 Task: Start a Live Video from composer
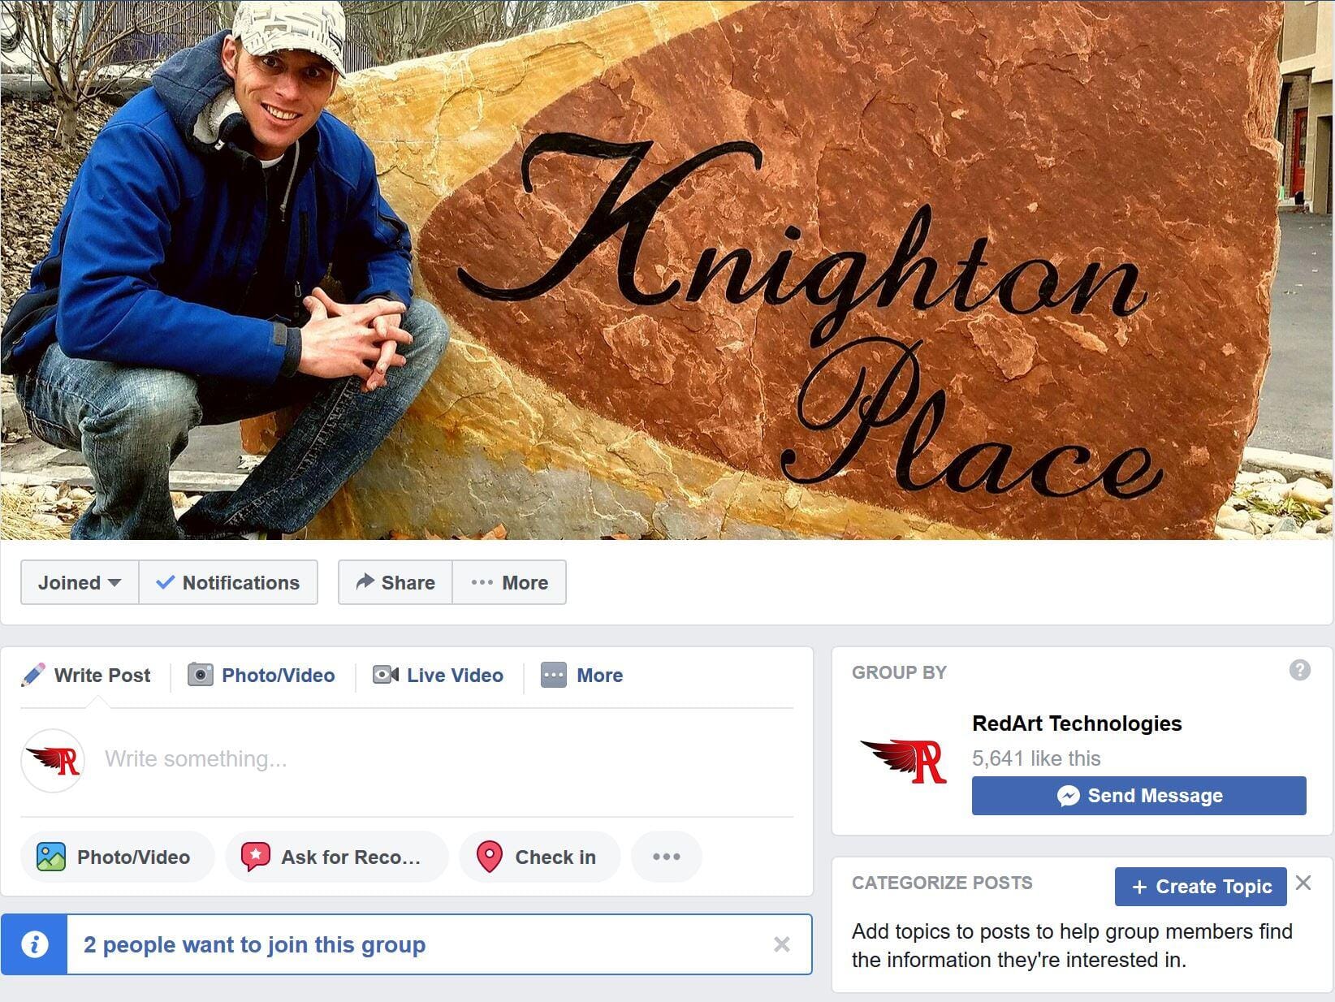tap(438, 675)
